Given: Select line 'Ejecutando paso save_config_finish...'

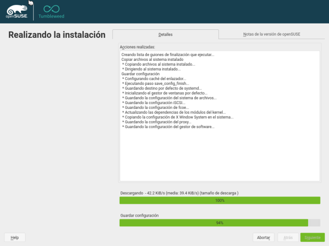Looking at the screenshot, I should [x=156, y=83].
